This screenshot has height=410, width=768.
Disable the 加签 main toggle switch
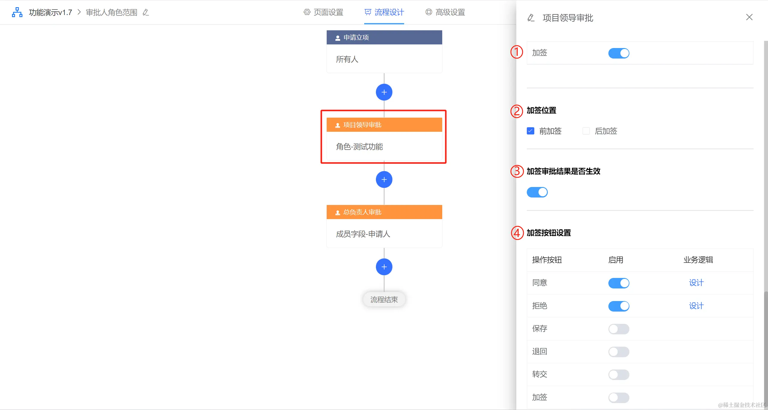pyautogui.click(x=619, y=53)
